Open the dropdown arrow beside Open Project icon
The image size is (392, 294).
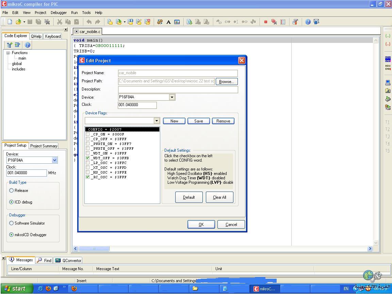(x=125, y=22)
